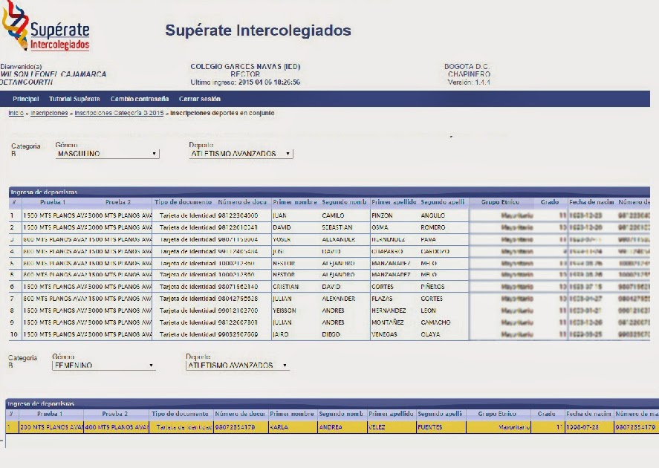Click OLAYA surname in row 10
Image resolution: width=659 pixels, height=468 pixels.
pos(430,334)
